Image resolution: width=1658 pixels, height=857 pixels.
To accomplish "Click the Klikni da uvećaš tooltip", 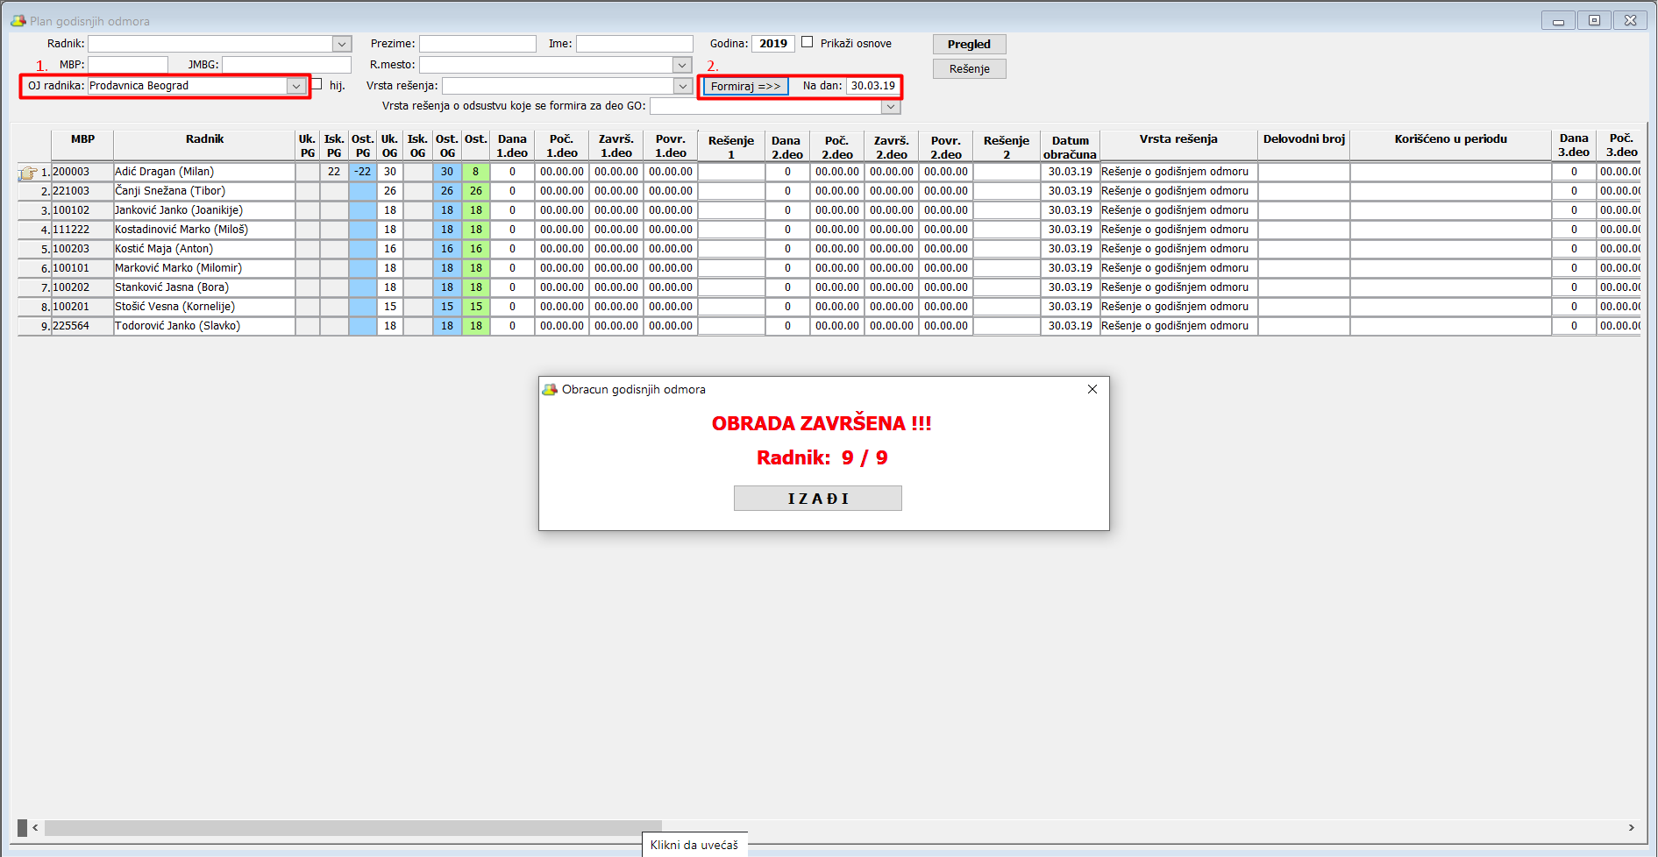I will point(694,845).
